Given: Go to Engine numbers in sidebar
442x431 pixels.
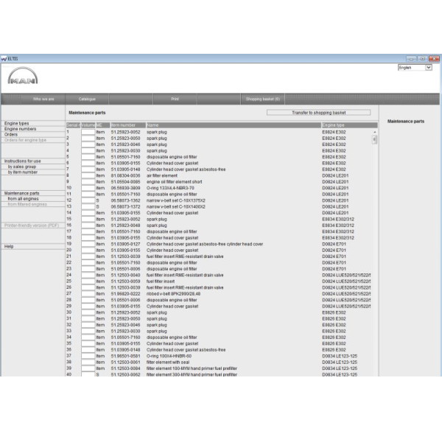Looking at the screenshot, I should [20, 129].
